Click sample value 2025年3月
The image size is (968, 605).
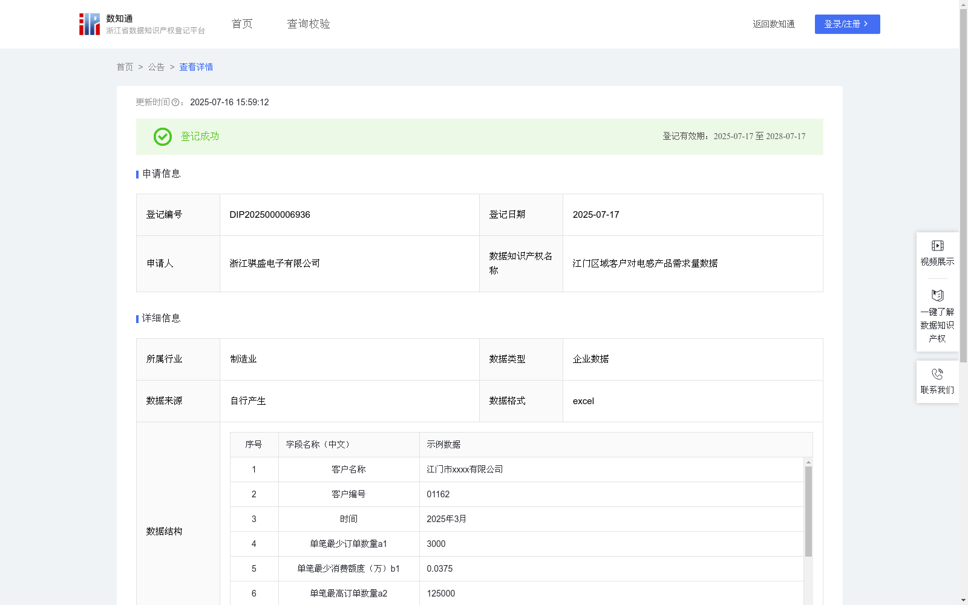[446, 519]
